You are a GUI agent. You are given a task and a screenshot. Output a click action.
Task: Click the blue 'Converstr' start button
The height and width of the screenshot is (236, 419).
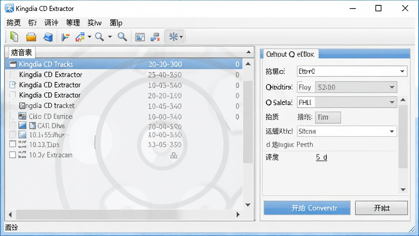point(307,208)
